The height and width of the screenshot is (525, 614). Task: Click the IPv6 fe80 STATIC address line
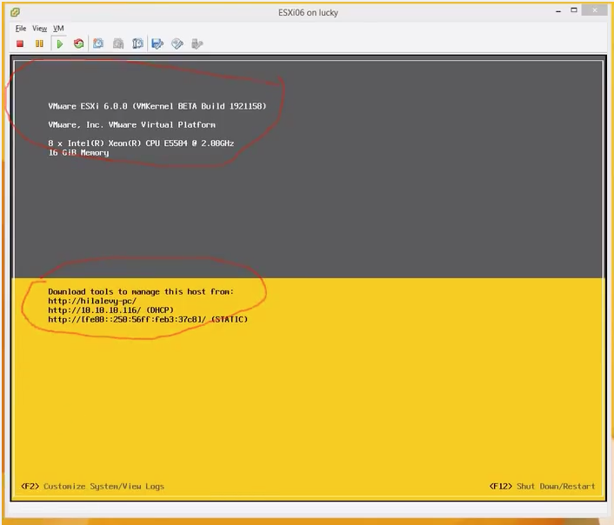tap(148, 320)
